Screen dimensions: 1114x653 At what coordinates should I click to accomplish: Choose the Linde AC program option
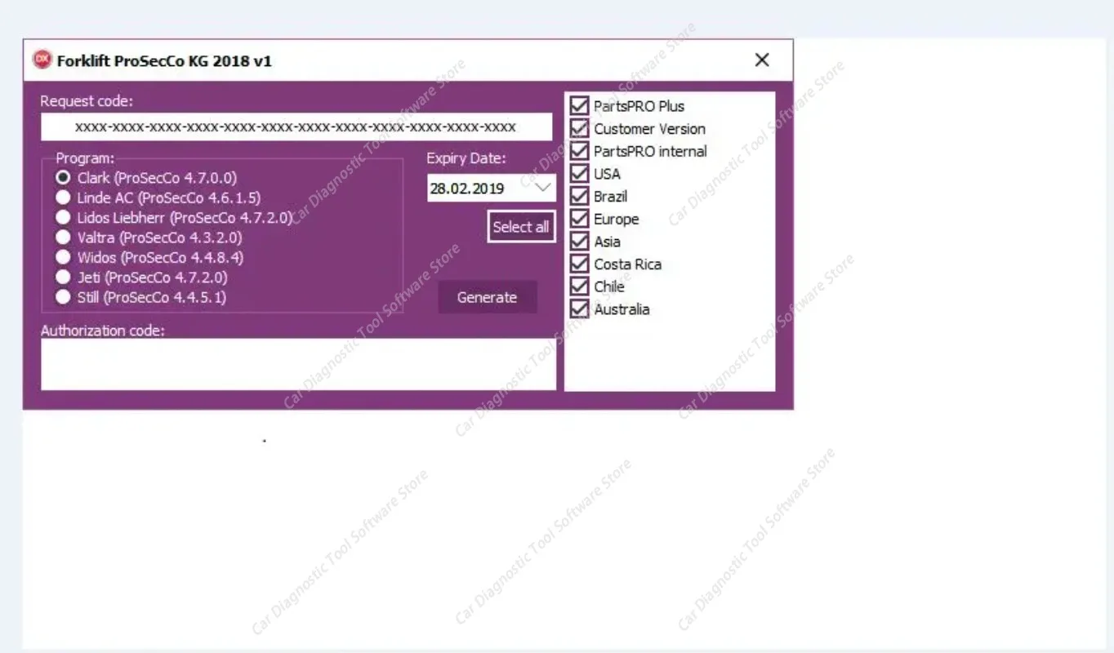tap(63, 197)
